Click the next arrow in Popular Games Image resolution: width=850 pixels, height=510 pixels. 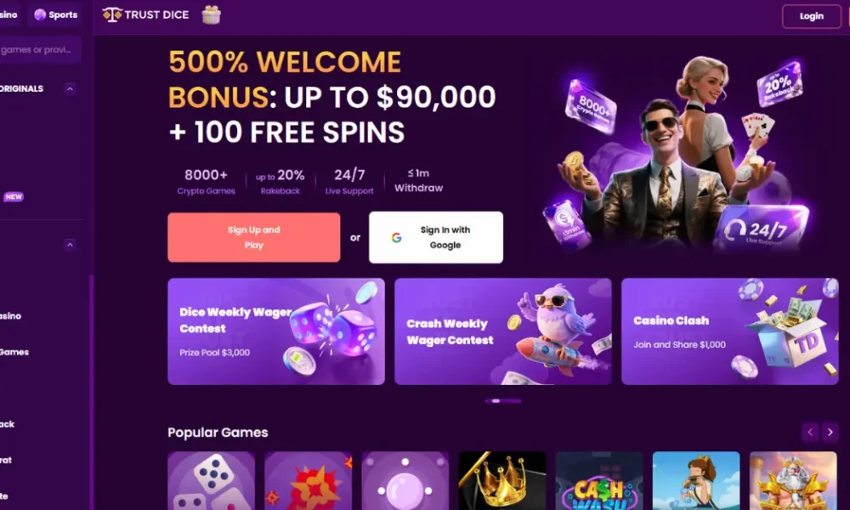(830, 432)
